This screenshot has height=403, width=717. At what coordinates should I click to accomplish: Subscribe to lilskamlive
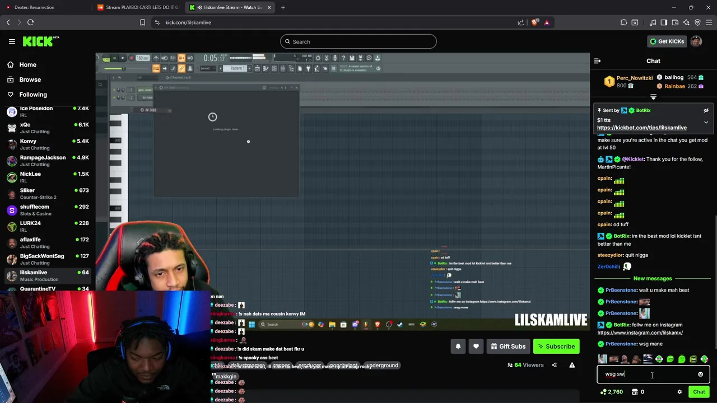pyautogui.click(x=556, y=346)
